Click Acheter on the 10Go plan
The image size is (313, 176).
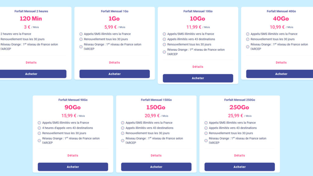click(x=198, y=78)
